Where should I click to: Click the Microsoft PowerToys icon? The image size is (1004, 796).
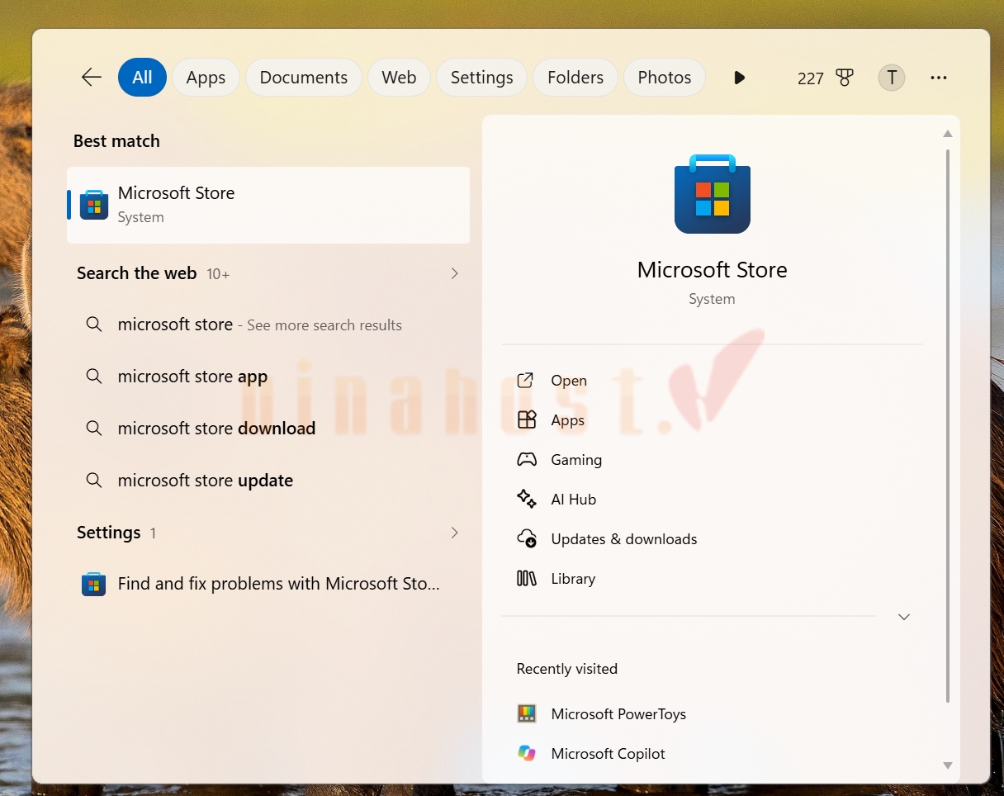(527, 713)
